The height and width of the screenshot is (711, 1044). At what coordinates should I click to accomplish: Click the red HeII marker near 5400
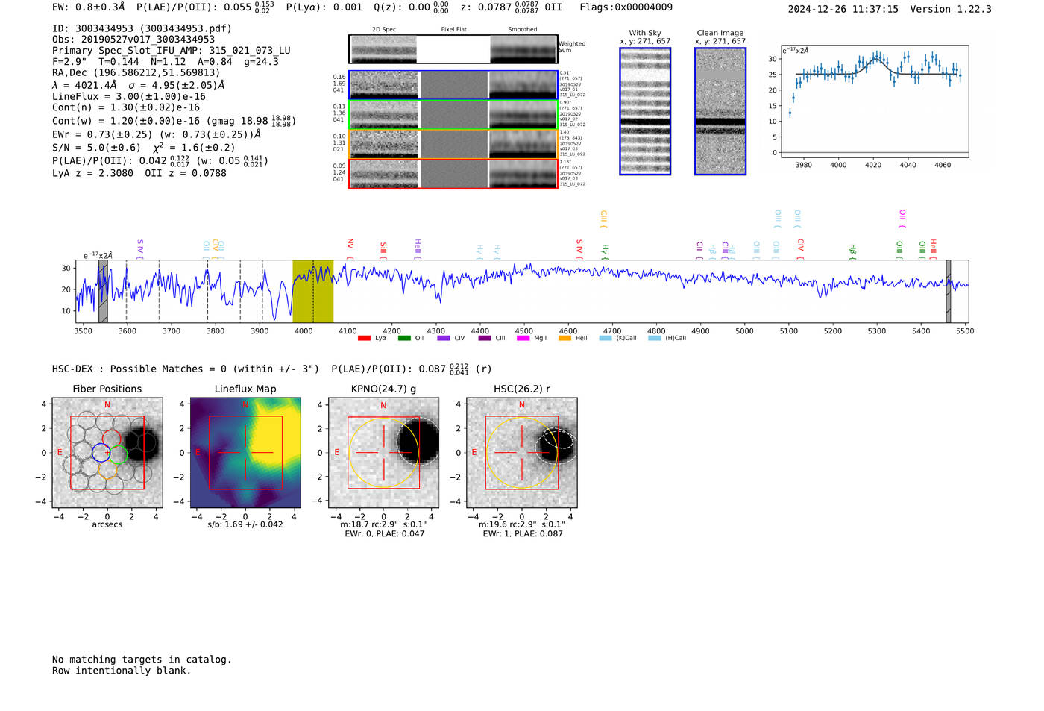933,248
